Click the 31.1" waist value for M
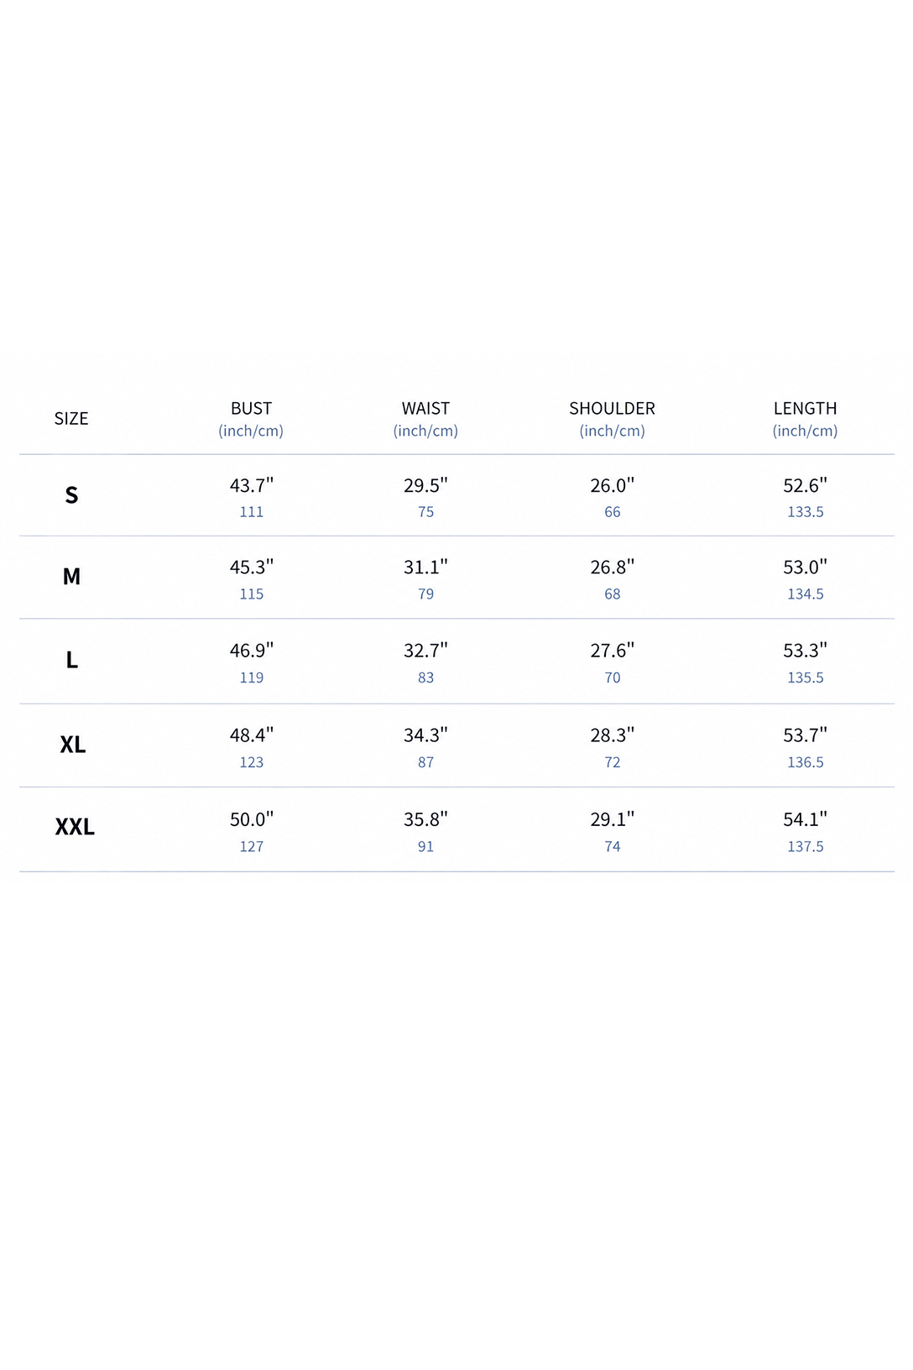This screenshot has height=1370, width=913. pyautogui.click(x=425, y=567)
